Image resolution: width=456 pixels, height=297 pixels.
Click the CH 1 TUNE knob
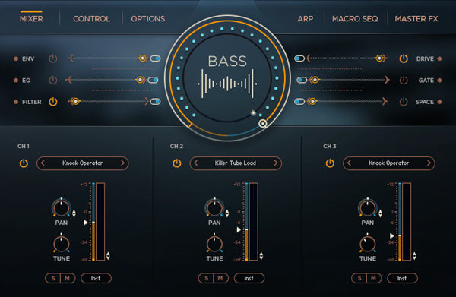click(x=62, y=244)
